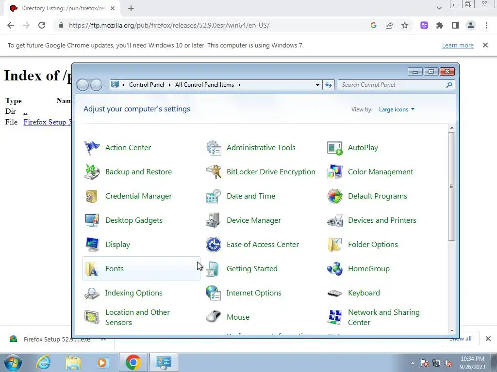Image resolution: width=497 pixels, height=372 pixels.
Task: Click the parent directory link in listing
Action: (x=25, y=111)
